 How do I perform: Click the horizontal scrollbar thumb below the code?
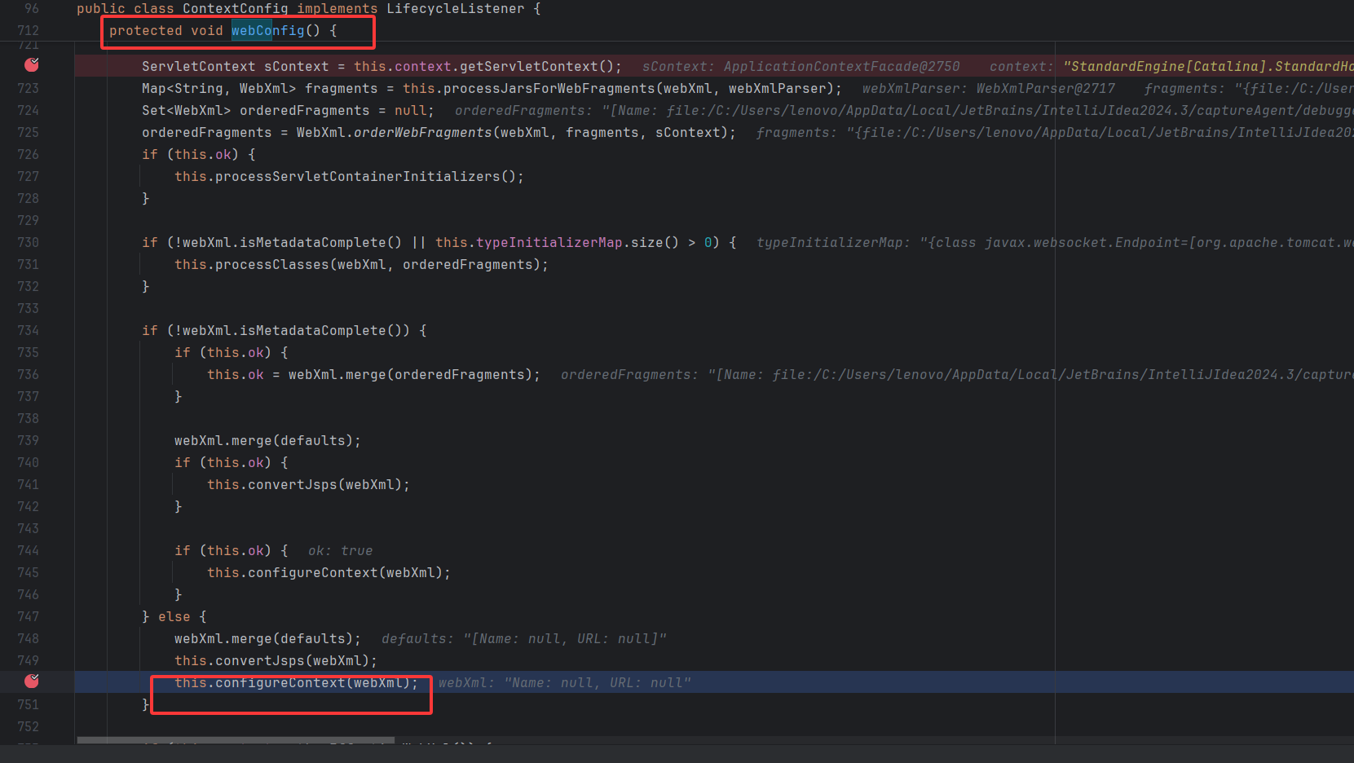236,740
